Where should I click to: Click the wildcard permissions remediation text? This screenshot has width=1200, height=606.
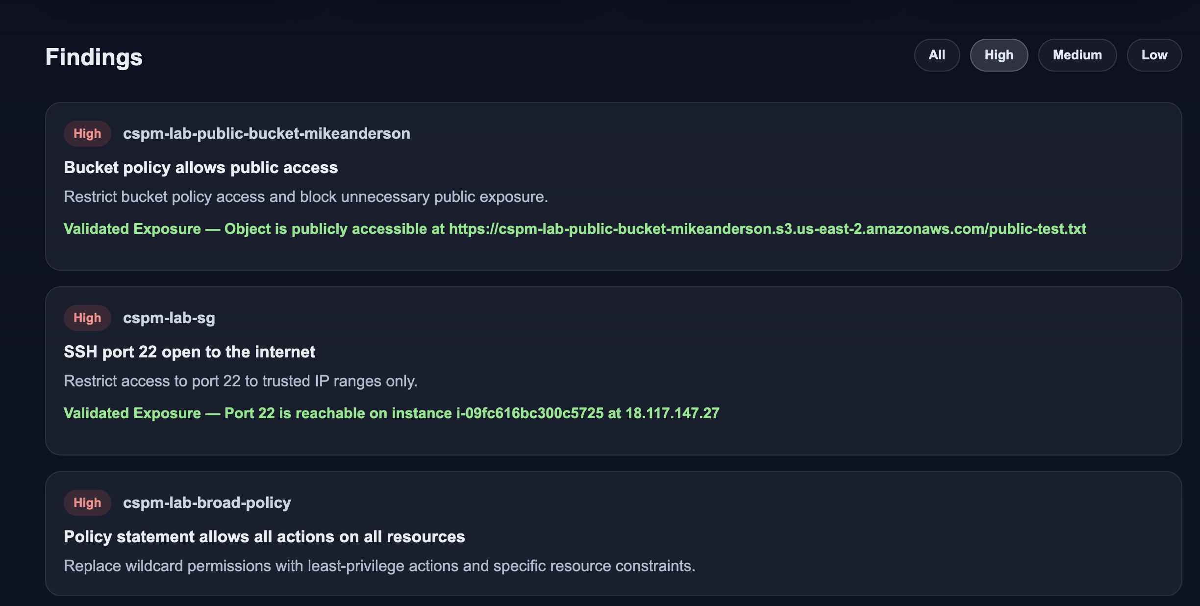[379, 566]
